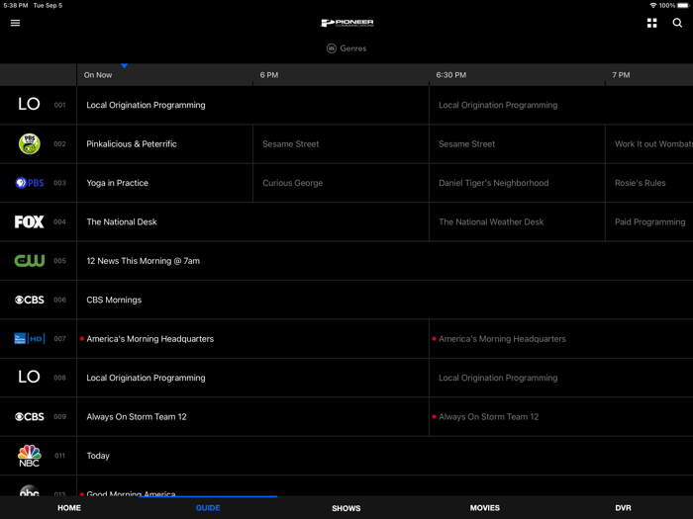
Task: Open Rosie's Rules program
Action: click(649, 183)
